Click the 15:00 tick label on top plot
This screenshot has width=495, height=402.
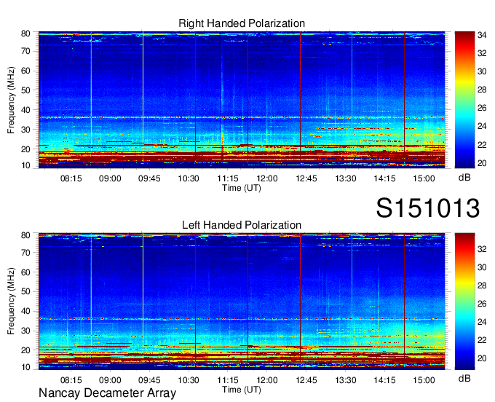click(424, 178)
